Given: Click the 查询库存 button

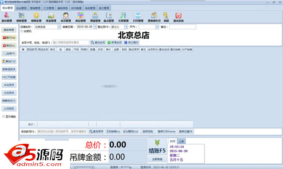Looking at the screenshot, I should (96, 132).
